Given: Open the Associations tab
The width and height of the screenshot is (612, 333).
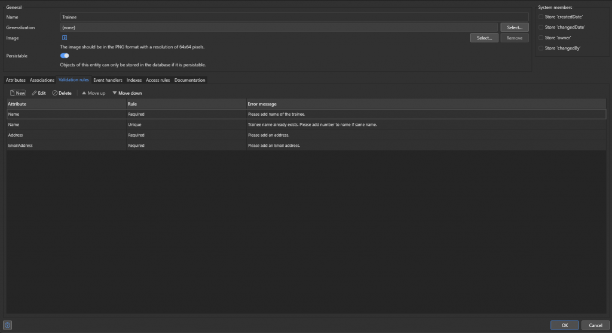Looking at the screenshot, I should 42,80.
